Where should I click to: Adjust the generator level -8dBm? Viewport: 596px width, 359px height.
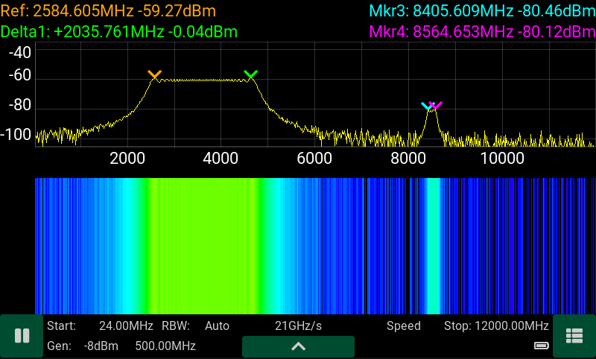(98, 346)
